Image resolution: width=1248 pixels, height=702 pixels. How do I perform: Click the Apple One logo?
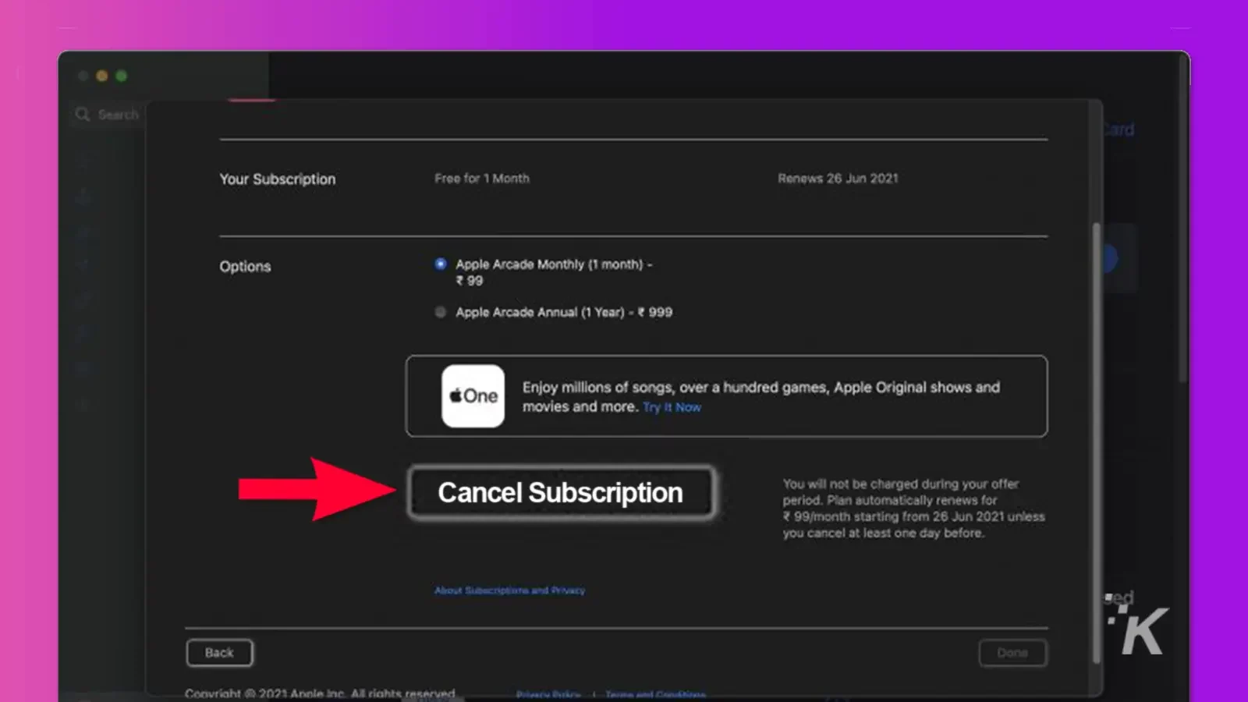[x=473, y=396]
